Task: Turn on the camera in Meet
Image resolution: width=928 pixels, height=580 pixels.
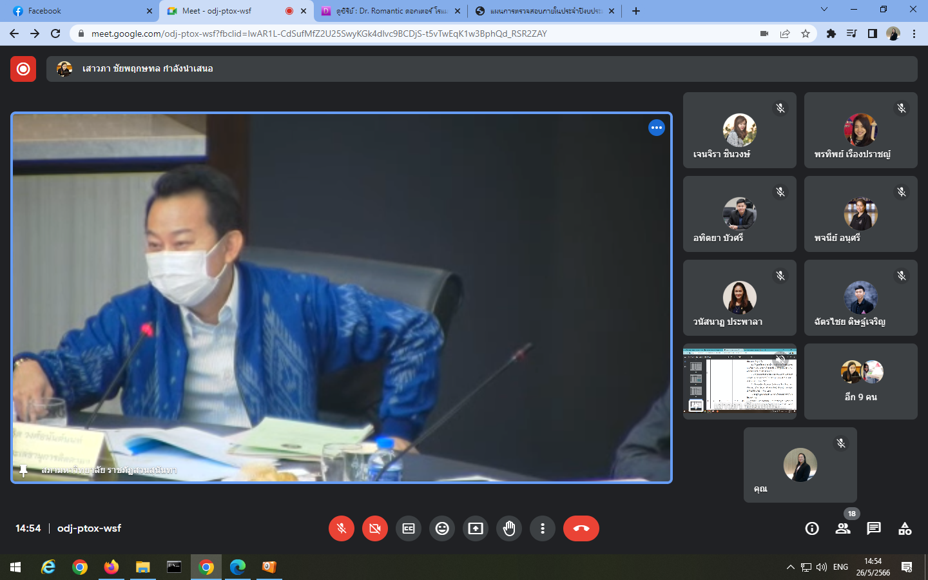Action: pos(375,528)
